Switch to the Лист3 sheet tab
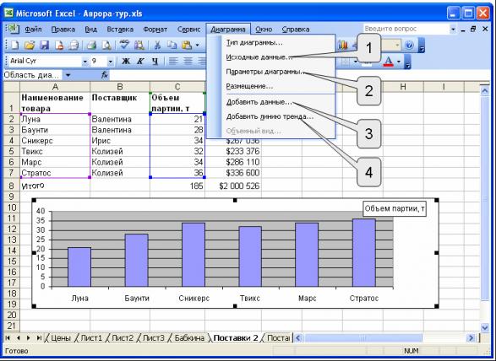This screenshot has height=361, width=496. click(x=154, y=338)
